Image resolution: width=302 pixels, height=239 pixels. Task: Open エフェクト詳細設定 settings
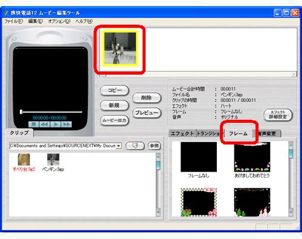pos(278,115)
